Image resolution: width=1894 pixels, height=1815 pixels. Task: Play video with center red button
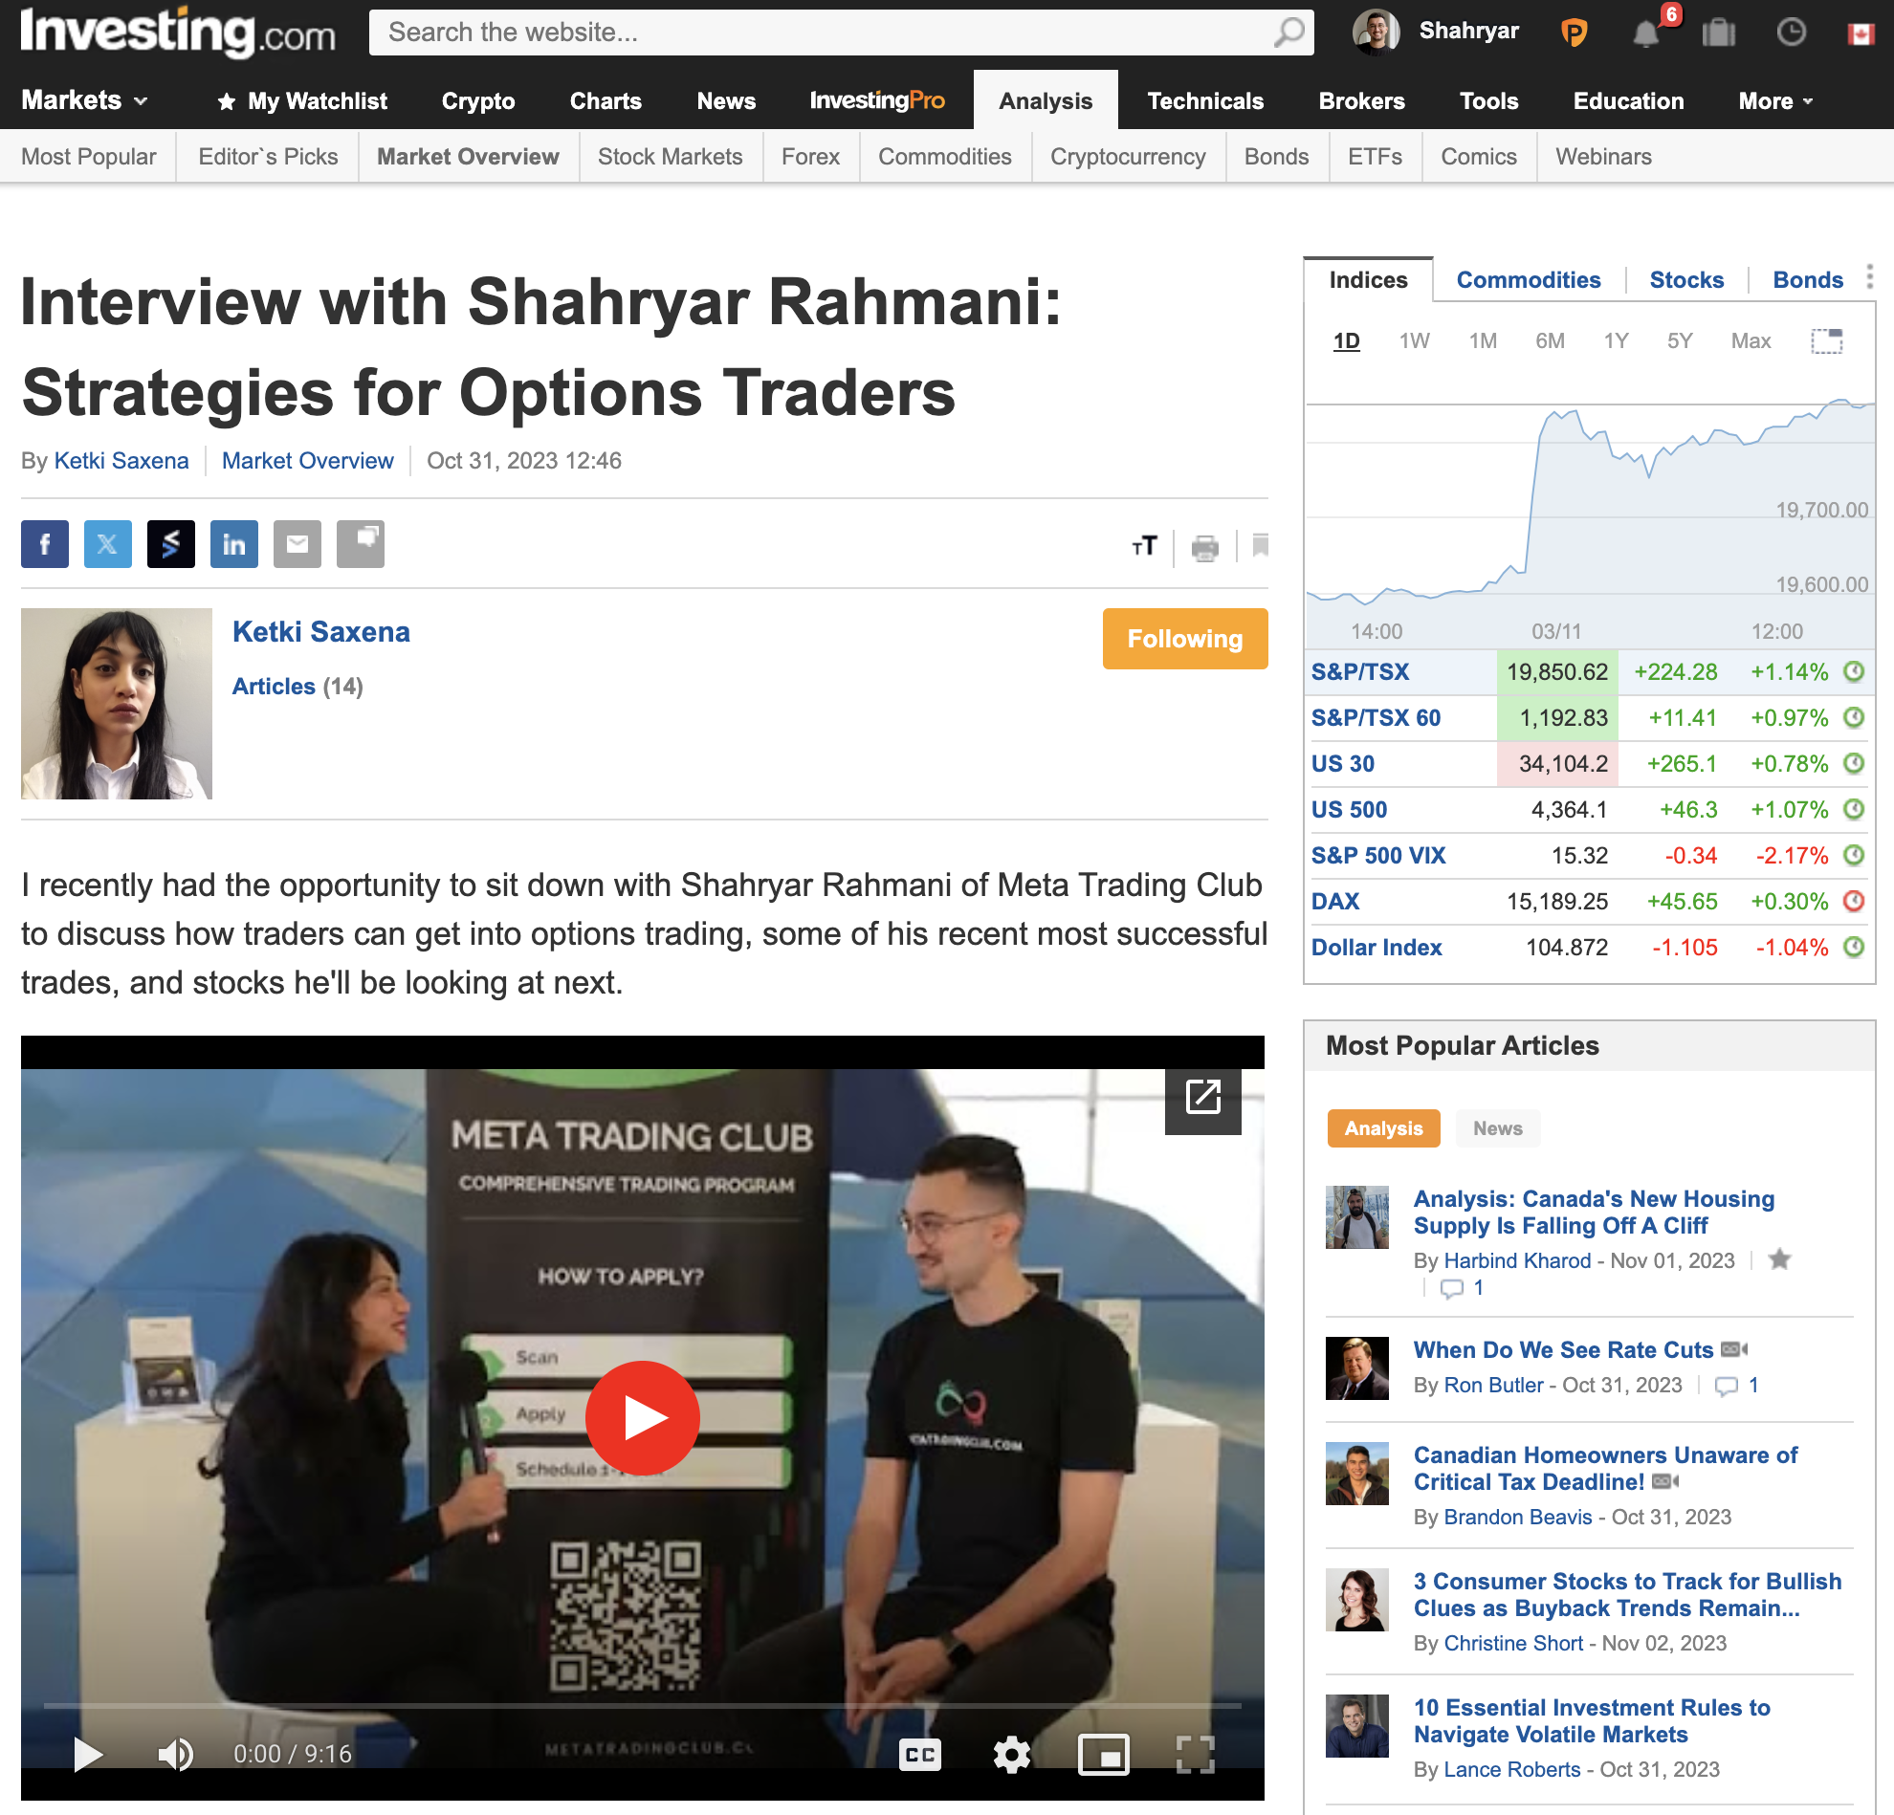pos(643,1418)
